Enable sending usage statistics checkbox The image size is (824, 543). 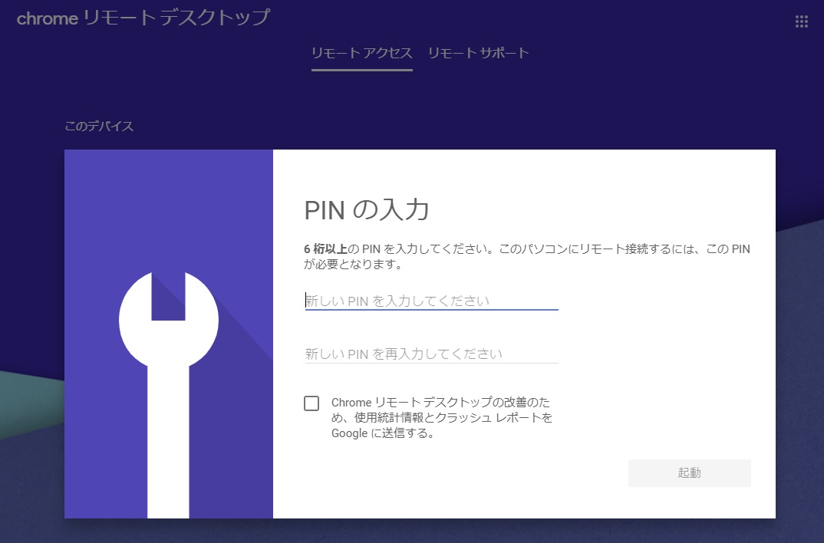click(x=311, y=403)
